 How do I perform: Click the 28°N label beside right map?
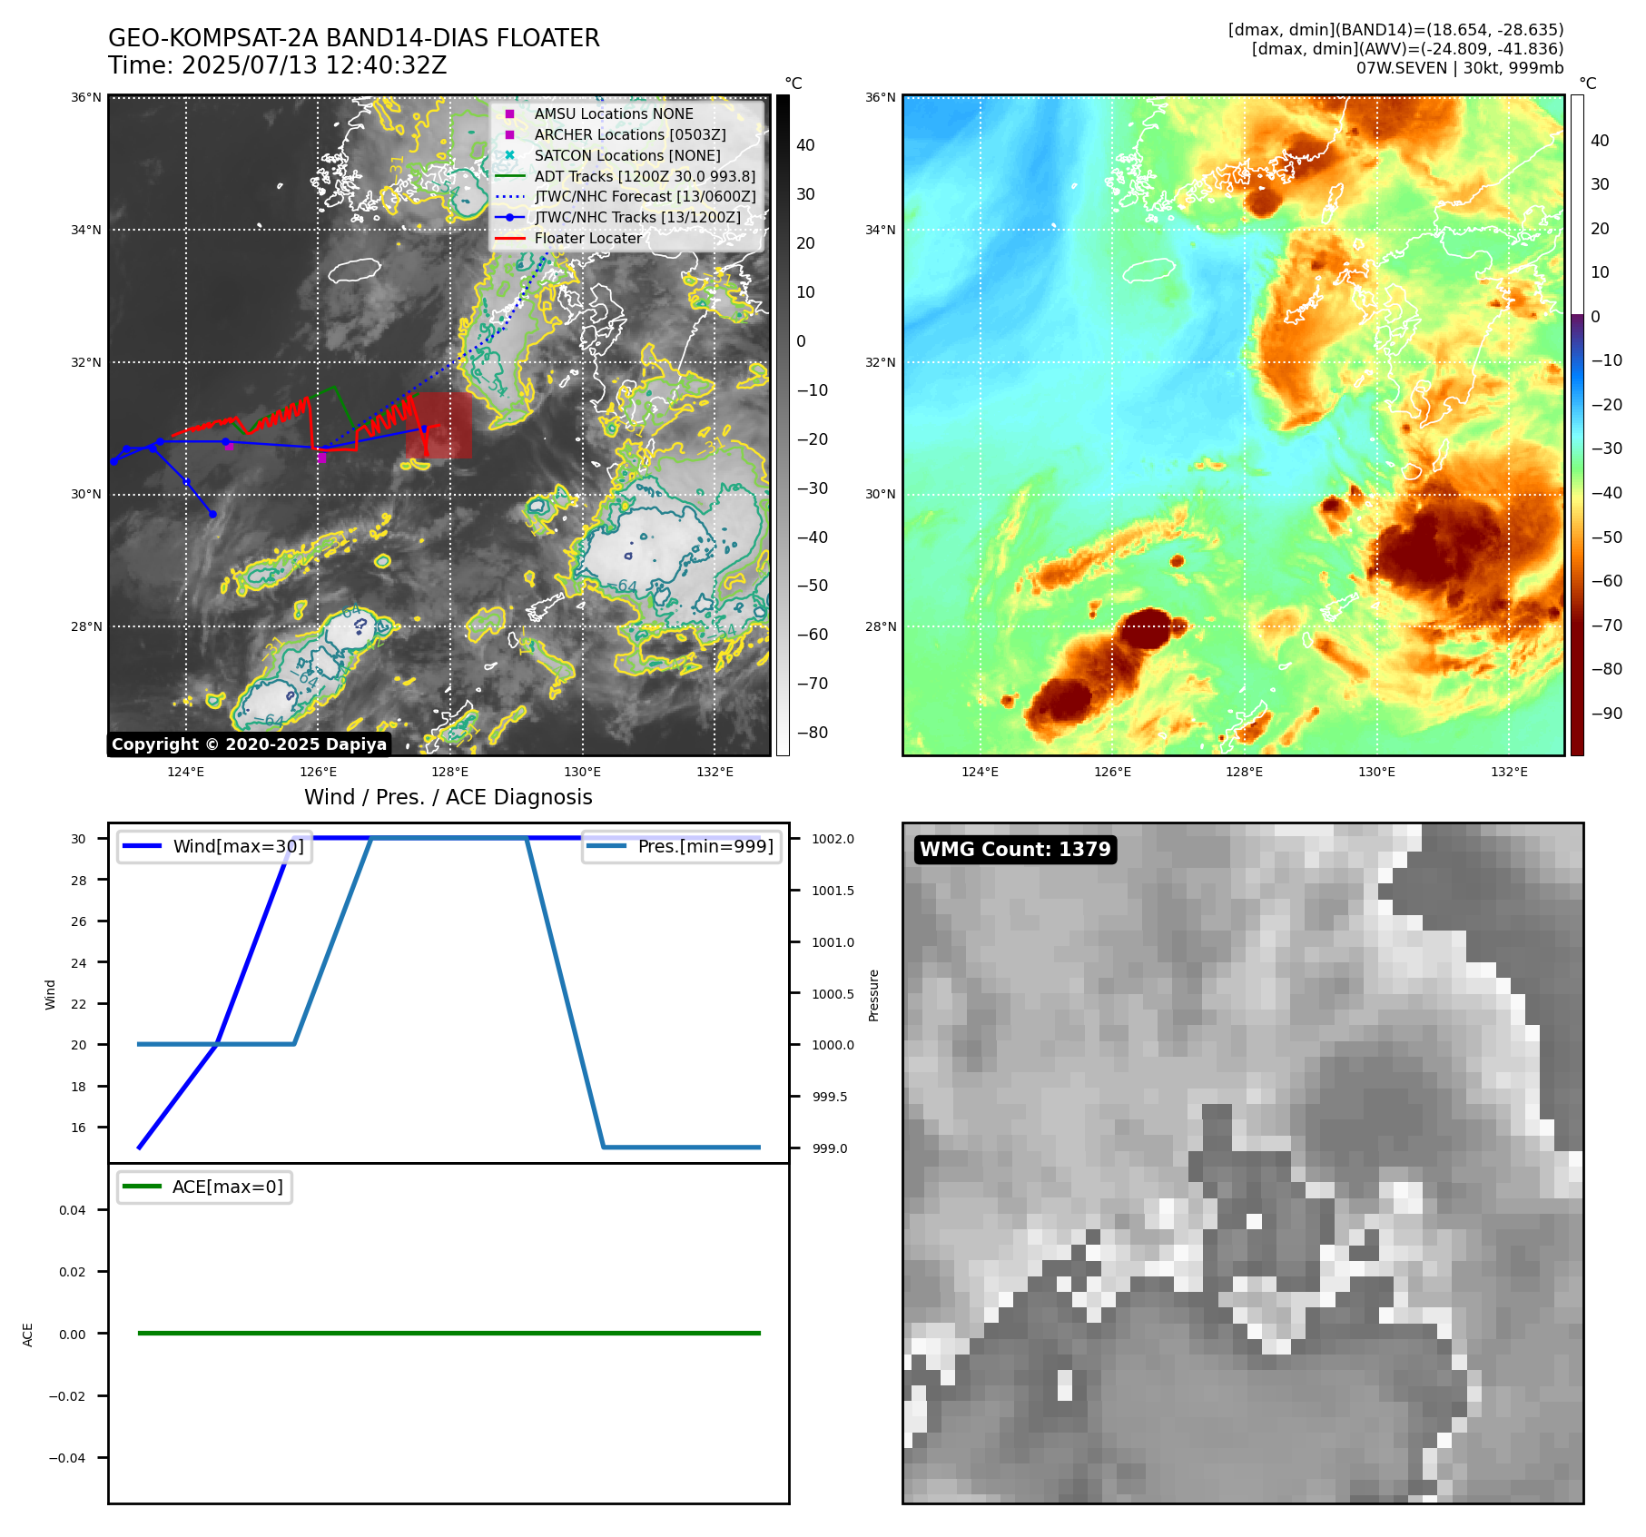881,626
